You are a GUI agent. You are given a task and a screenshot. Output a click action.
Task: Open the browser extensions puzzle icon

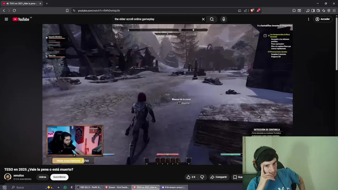point(294,11)
